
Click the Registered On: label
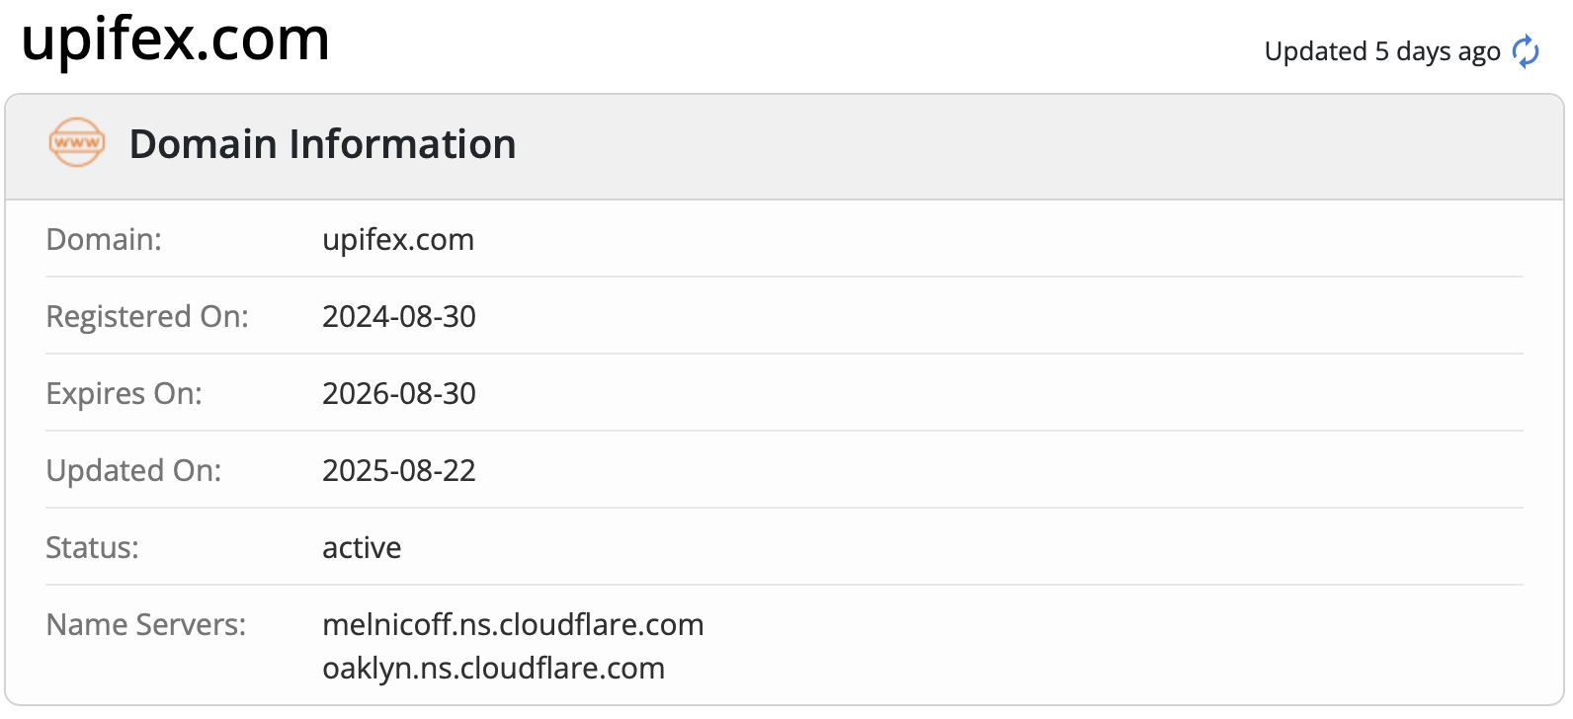[x=147, y=316]
